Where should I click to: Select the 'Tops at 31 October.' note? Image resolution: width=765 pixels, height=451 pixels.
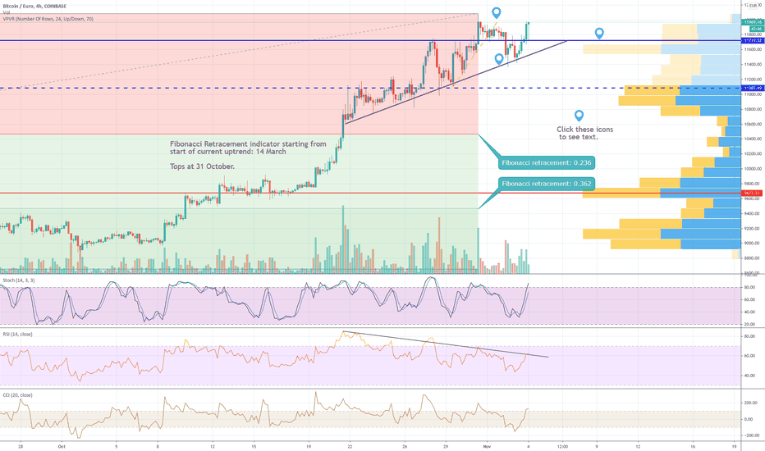(202, 166)
